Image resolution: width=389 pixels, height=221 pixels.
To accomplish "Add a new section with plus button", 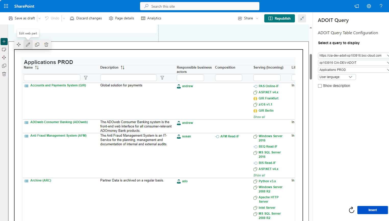I will (4, 41).
